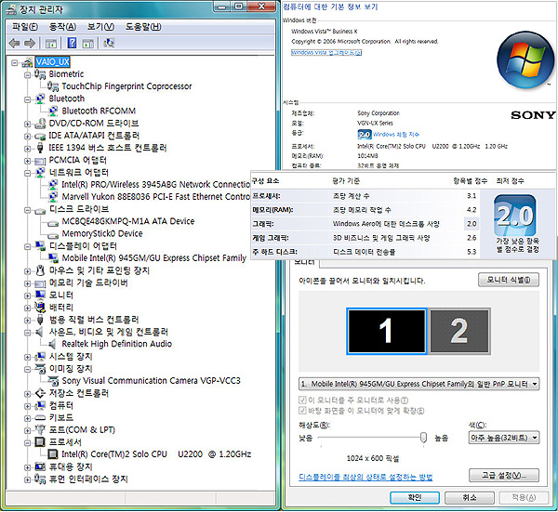The width and height of the screenshot is (558, 512).
Task: Select the 휴대용 장치 tree row
Action: pos(71,466)
